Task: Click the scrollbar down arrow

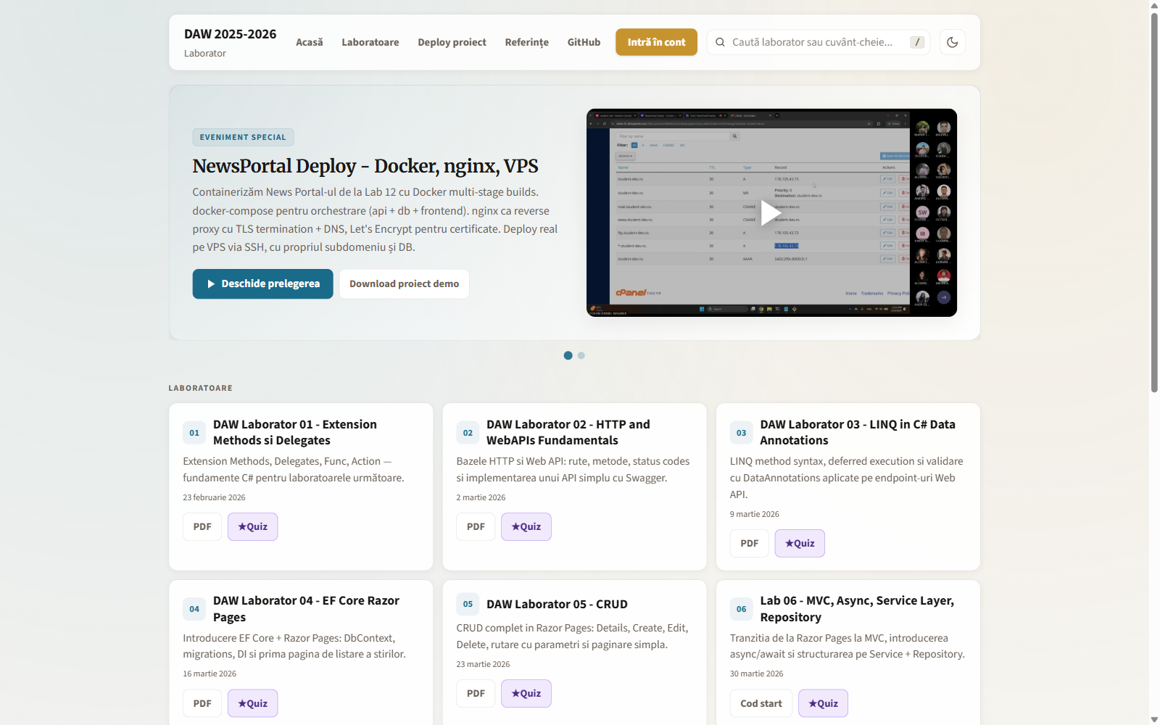Action: [1154, 719]
